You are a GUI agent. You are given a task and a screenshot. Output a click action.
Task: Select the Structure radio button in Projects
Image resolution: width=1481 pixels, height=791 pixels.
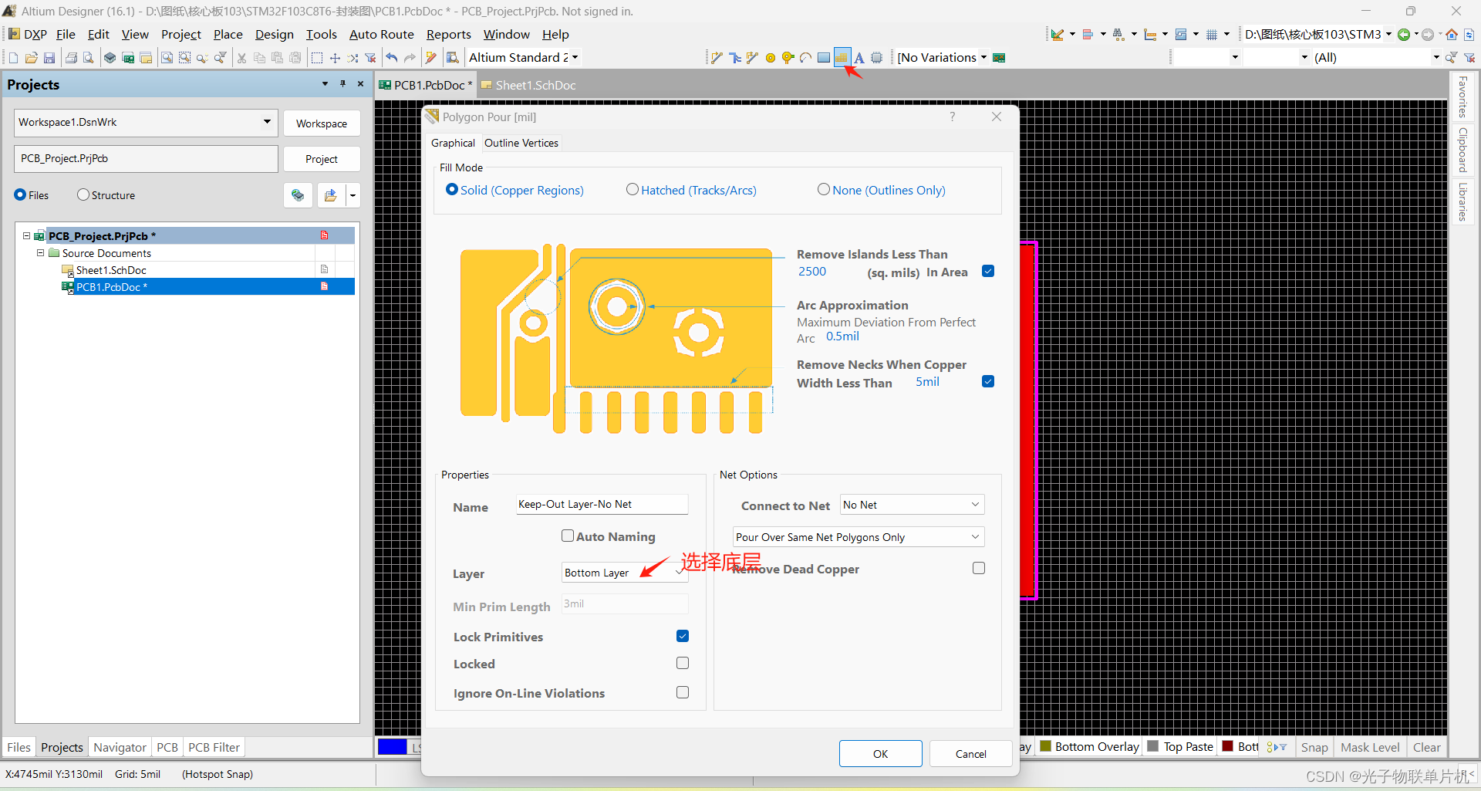click(83, 194)
